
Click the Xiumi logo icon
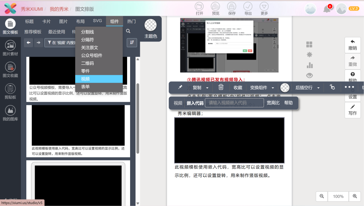tap(10, 8)
